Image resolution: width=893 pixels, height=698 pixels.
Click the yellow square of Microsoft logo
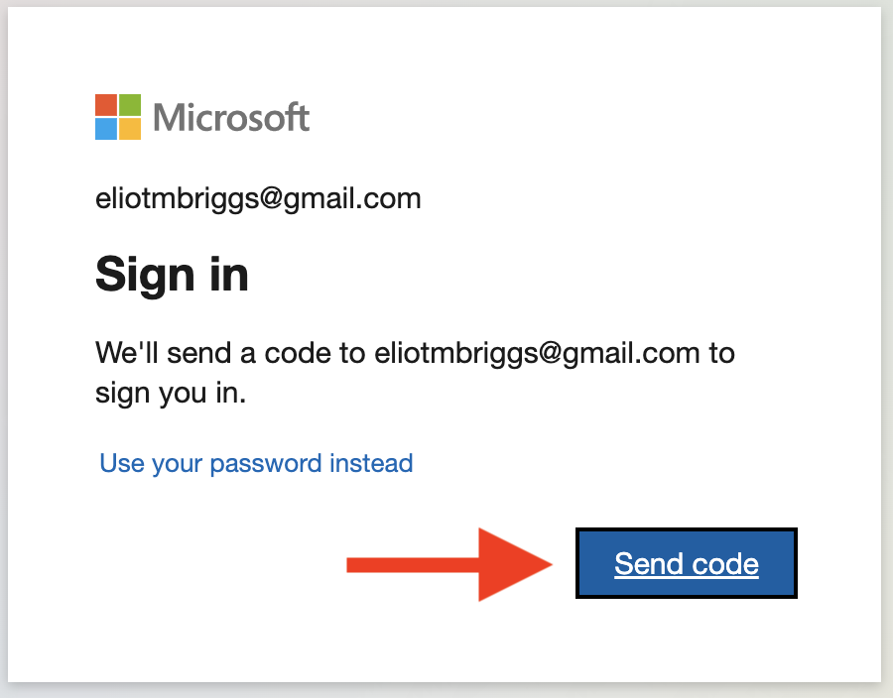[x=130, y=129]
